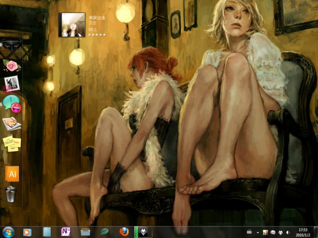Viewport: 318px width, 238px height.
Task: Open the black mask icon in dock
Action: click(x=11, y=45)
